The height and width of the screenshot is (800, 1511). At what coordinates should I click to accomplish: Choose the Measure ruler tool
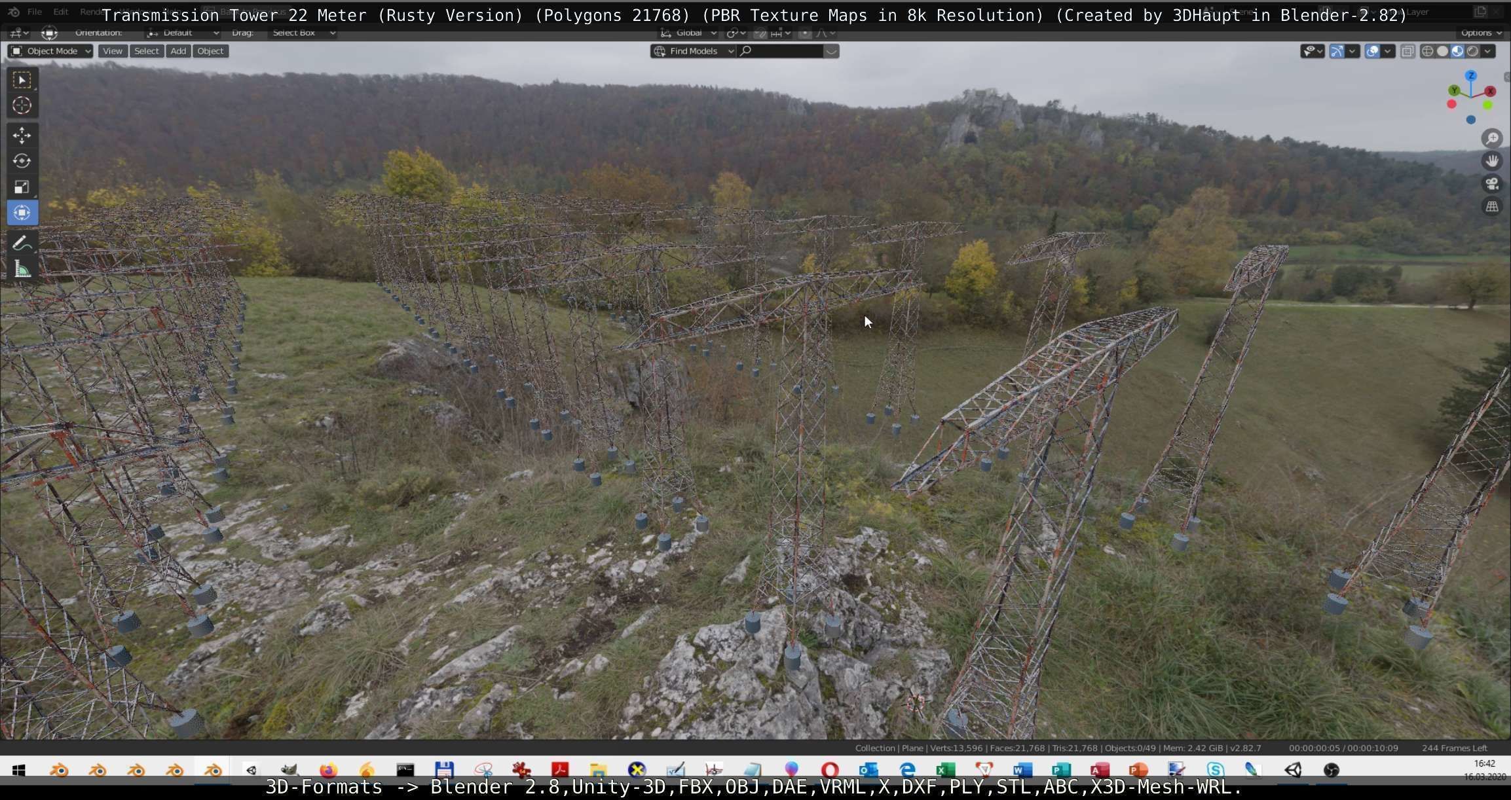coord(22,269)
